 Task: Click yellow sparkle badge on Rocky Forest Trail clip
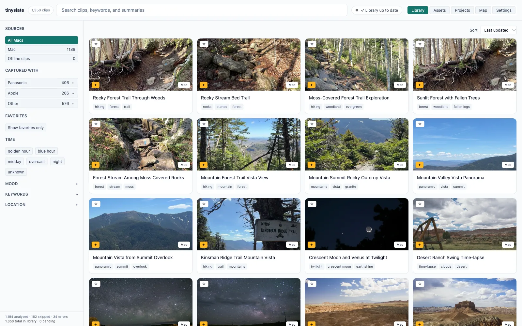click(96, 85)
